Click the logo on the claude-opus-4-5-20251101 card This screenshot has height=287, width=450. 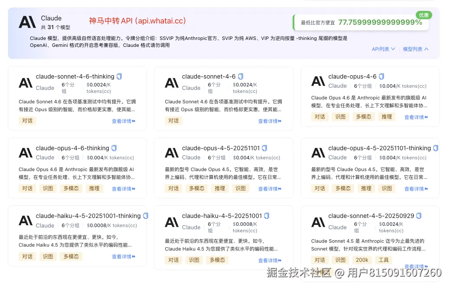click(172, 153)
